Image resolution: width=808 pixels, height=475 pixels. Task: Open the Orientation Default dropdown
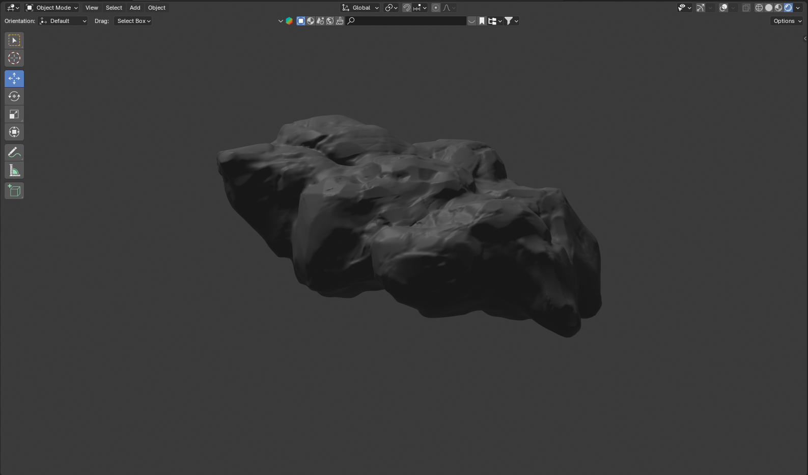point(63,21)
